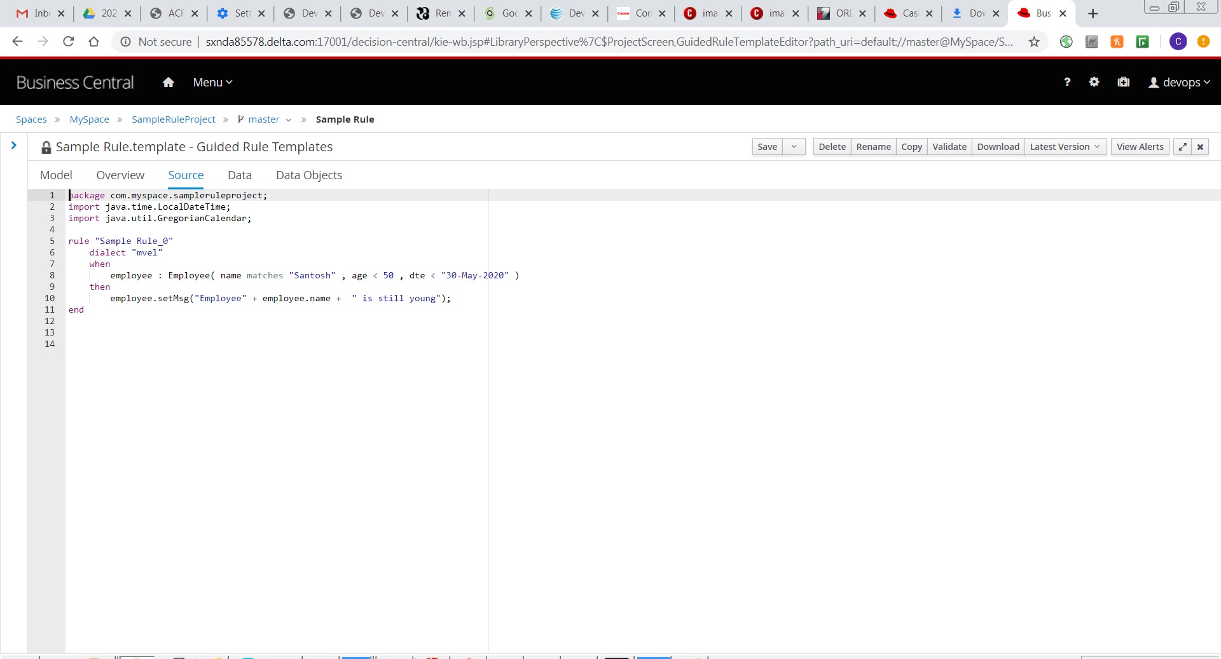
Task: Go to the SampleRuleProject breadcrumb link
Action: click(x=174, y=119)
